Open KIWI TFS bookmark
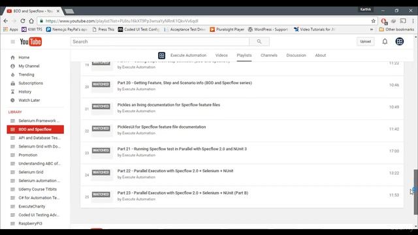418x235 pixels. point(32,29)
